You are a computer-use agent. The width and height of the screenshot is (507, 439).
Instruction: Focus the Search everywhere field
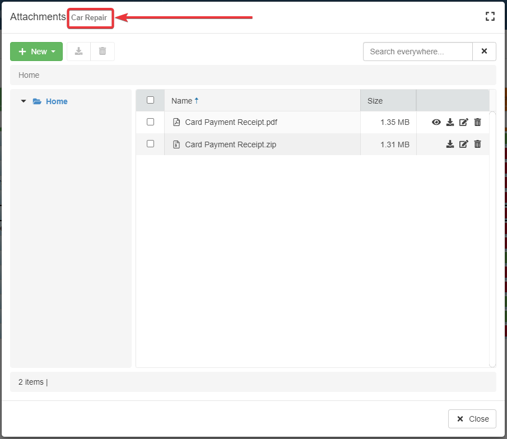[417, 52]
